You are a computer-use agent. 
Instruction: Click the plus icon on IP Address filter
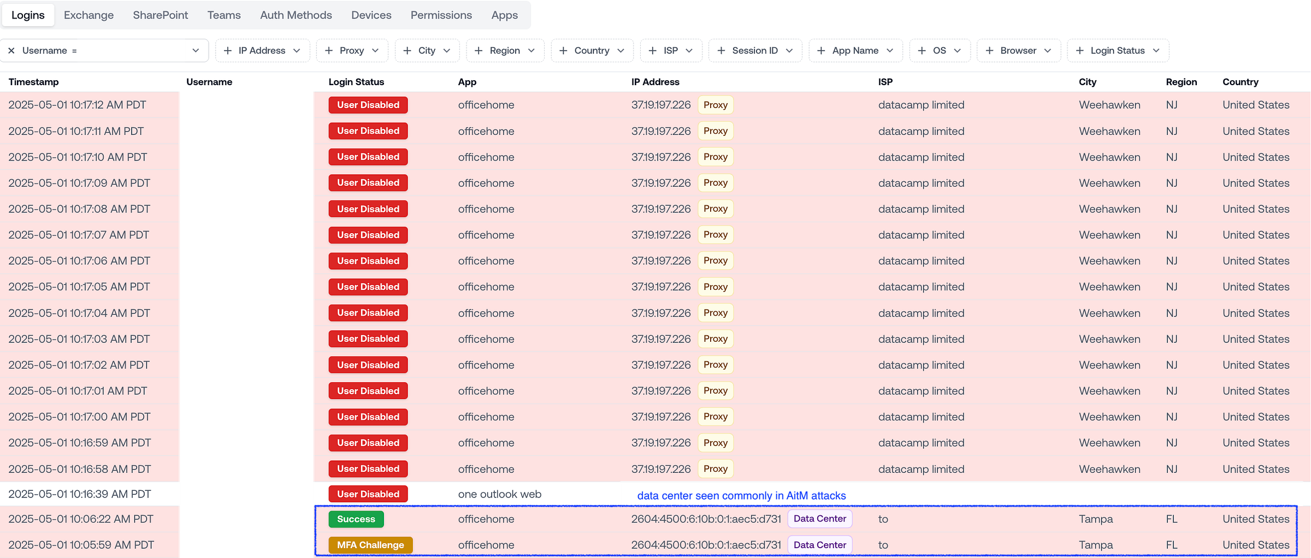click(x=228, y=51)
